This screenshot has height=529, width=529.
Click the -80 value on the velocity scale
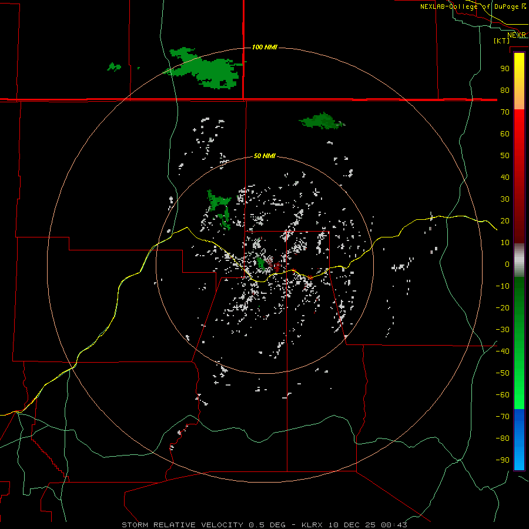[503, 438]
